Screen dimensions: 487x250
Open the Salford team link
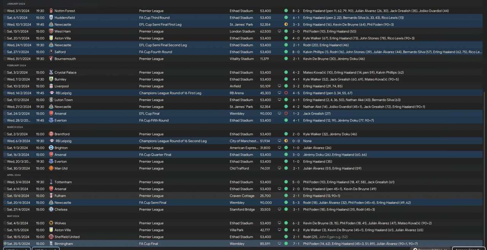click(x=60, y=52)
